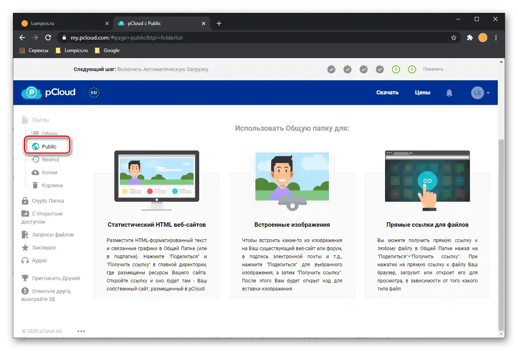The width and height of the screenshot is (518, 351).
Task: Open Lumpics.ru bookmark folder
Action: 72,50
